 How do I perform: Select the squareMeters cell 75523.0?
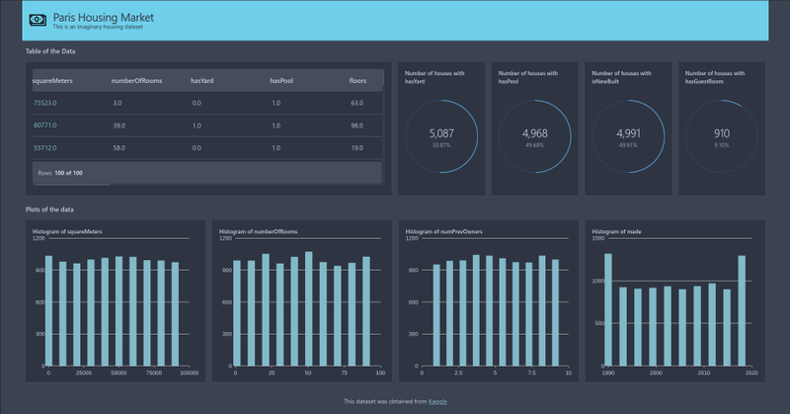click(x=44, y=103)
